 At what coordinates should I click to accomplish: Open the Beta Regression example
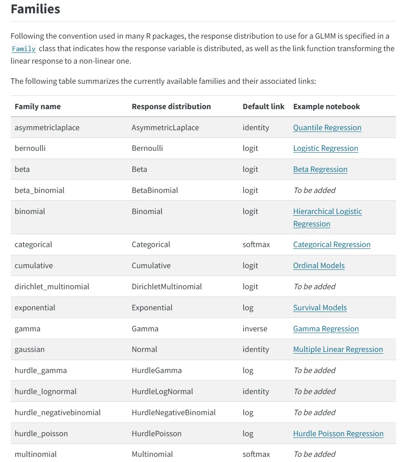point(320,169)
